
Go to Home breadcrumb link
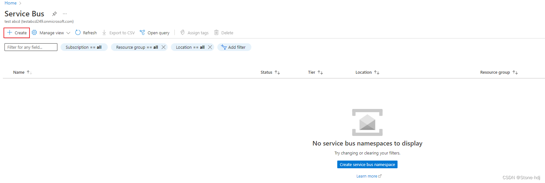[11, 3]
